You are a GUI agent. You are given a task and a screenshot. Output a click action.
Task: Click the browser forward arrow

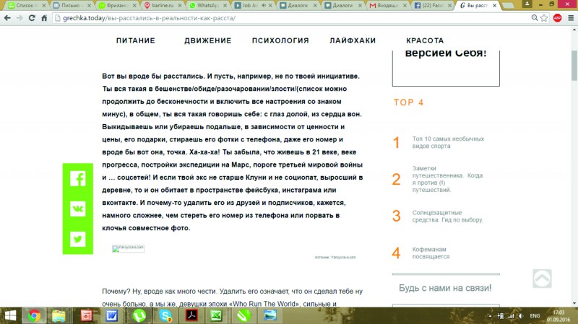coord(20,17)
